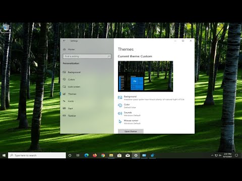
Task: Open the Action Center notifications icon
Action: tap(236, 155)
